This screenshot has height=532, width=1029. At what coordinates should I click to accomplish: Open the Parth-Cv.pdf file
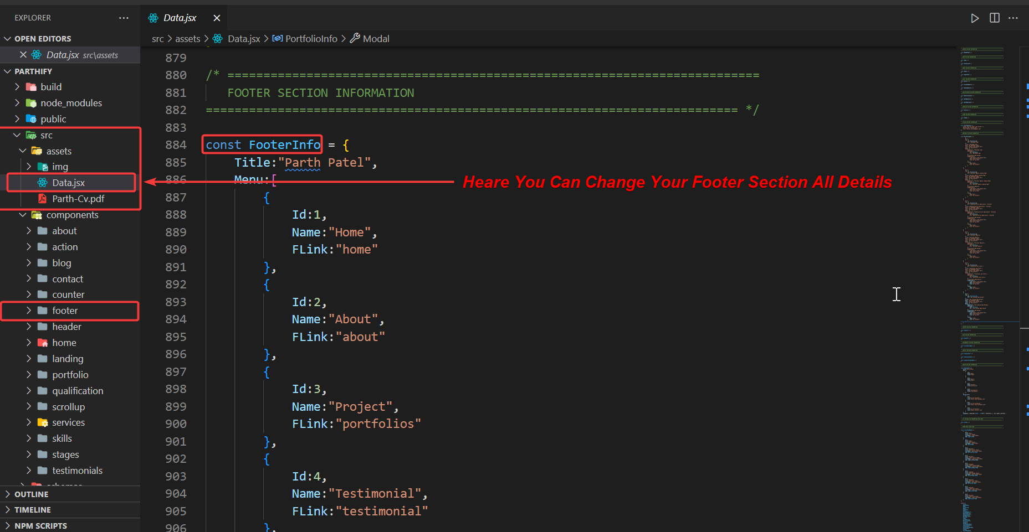[x=78, y=198]
